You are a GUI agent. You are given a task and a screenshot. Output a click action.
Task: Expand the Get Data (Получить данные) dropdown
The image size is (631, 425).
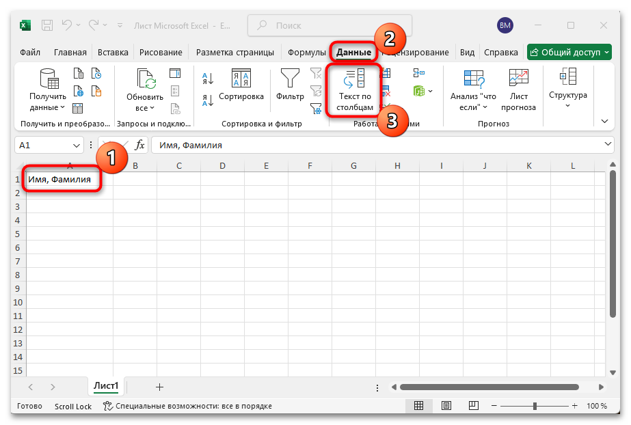pos(48,101)
